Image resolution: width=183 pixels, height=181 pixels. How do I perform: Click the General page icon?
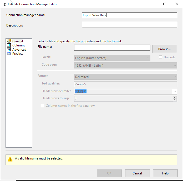[9, 41]
